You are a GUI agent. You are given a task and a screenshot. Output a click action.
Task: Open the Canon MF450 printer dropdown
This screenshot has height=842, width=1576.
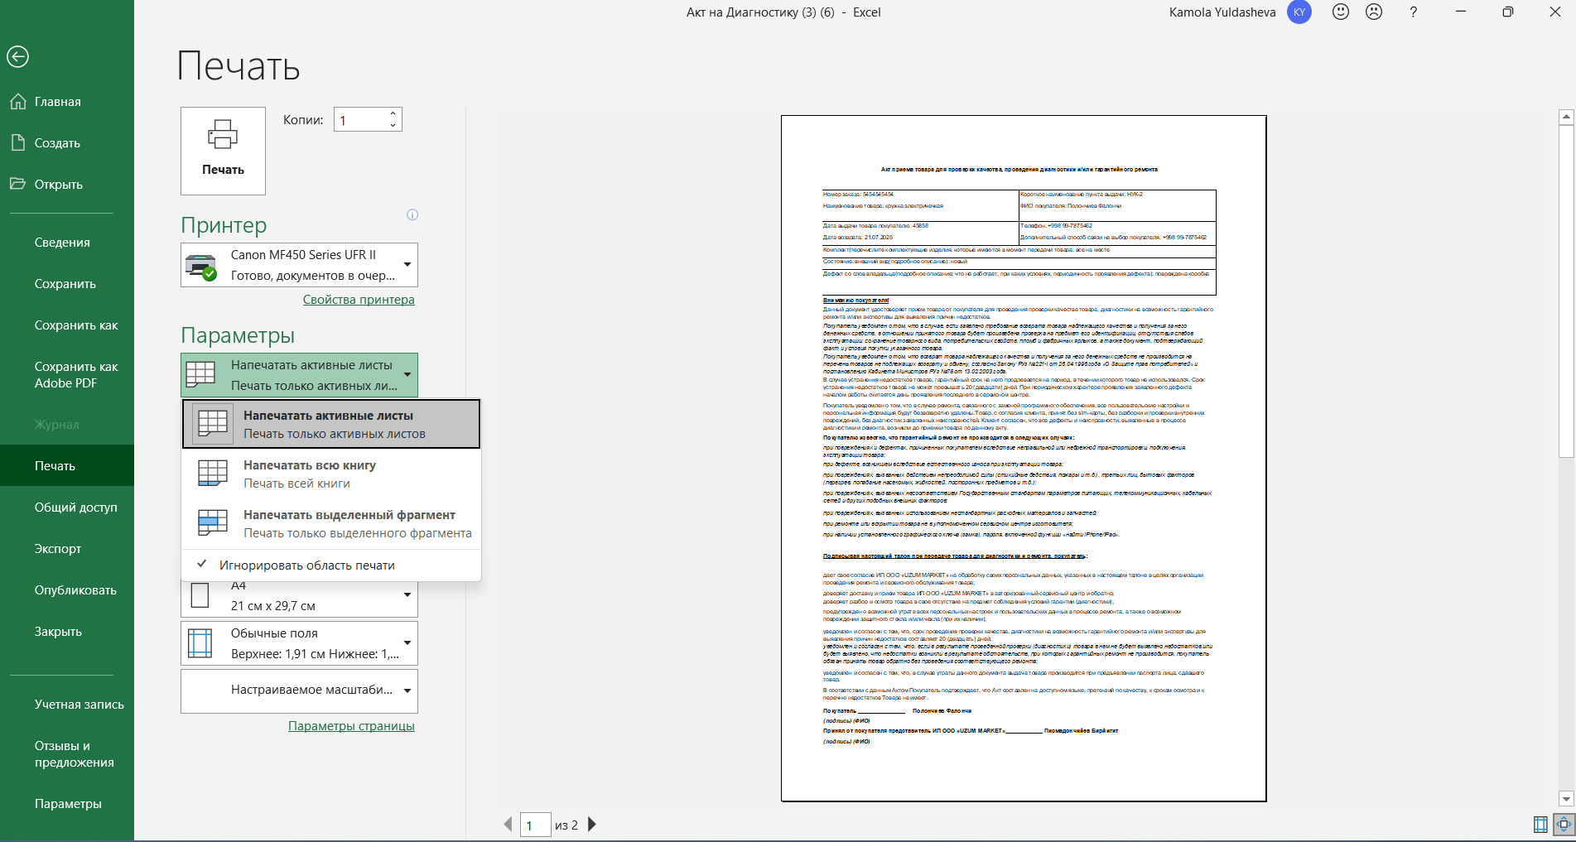tap(299, 265)
